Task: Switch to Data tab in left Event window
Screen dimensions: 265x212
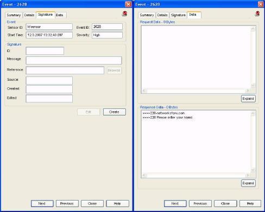Action: tap(60, 15)
